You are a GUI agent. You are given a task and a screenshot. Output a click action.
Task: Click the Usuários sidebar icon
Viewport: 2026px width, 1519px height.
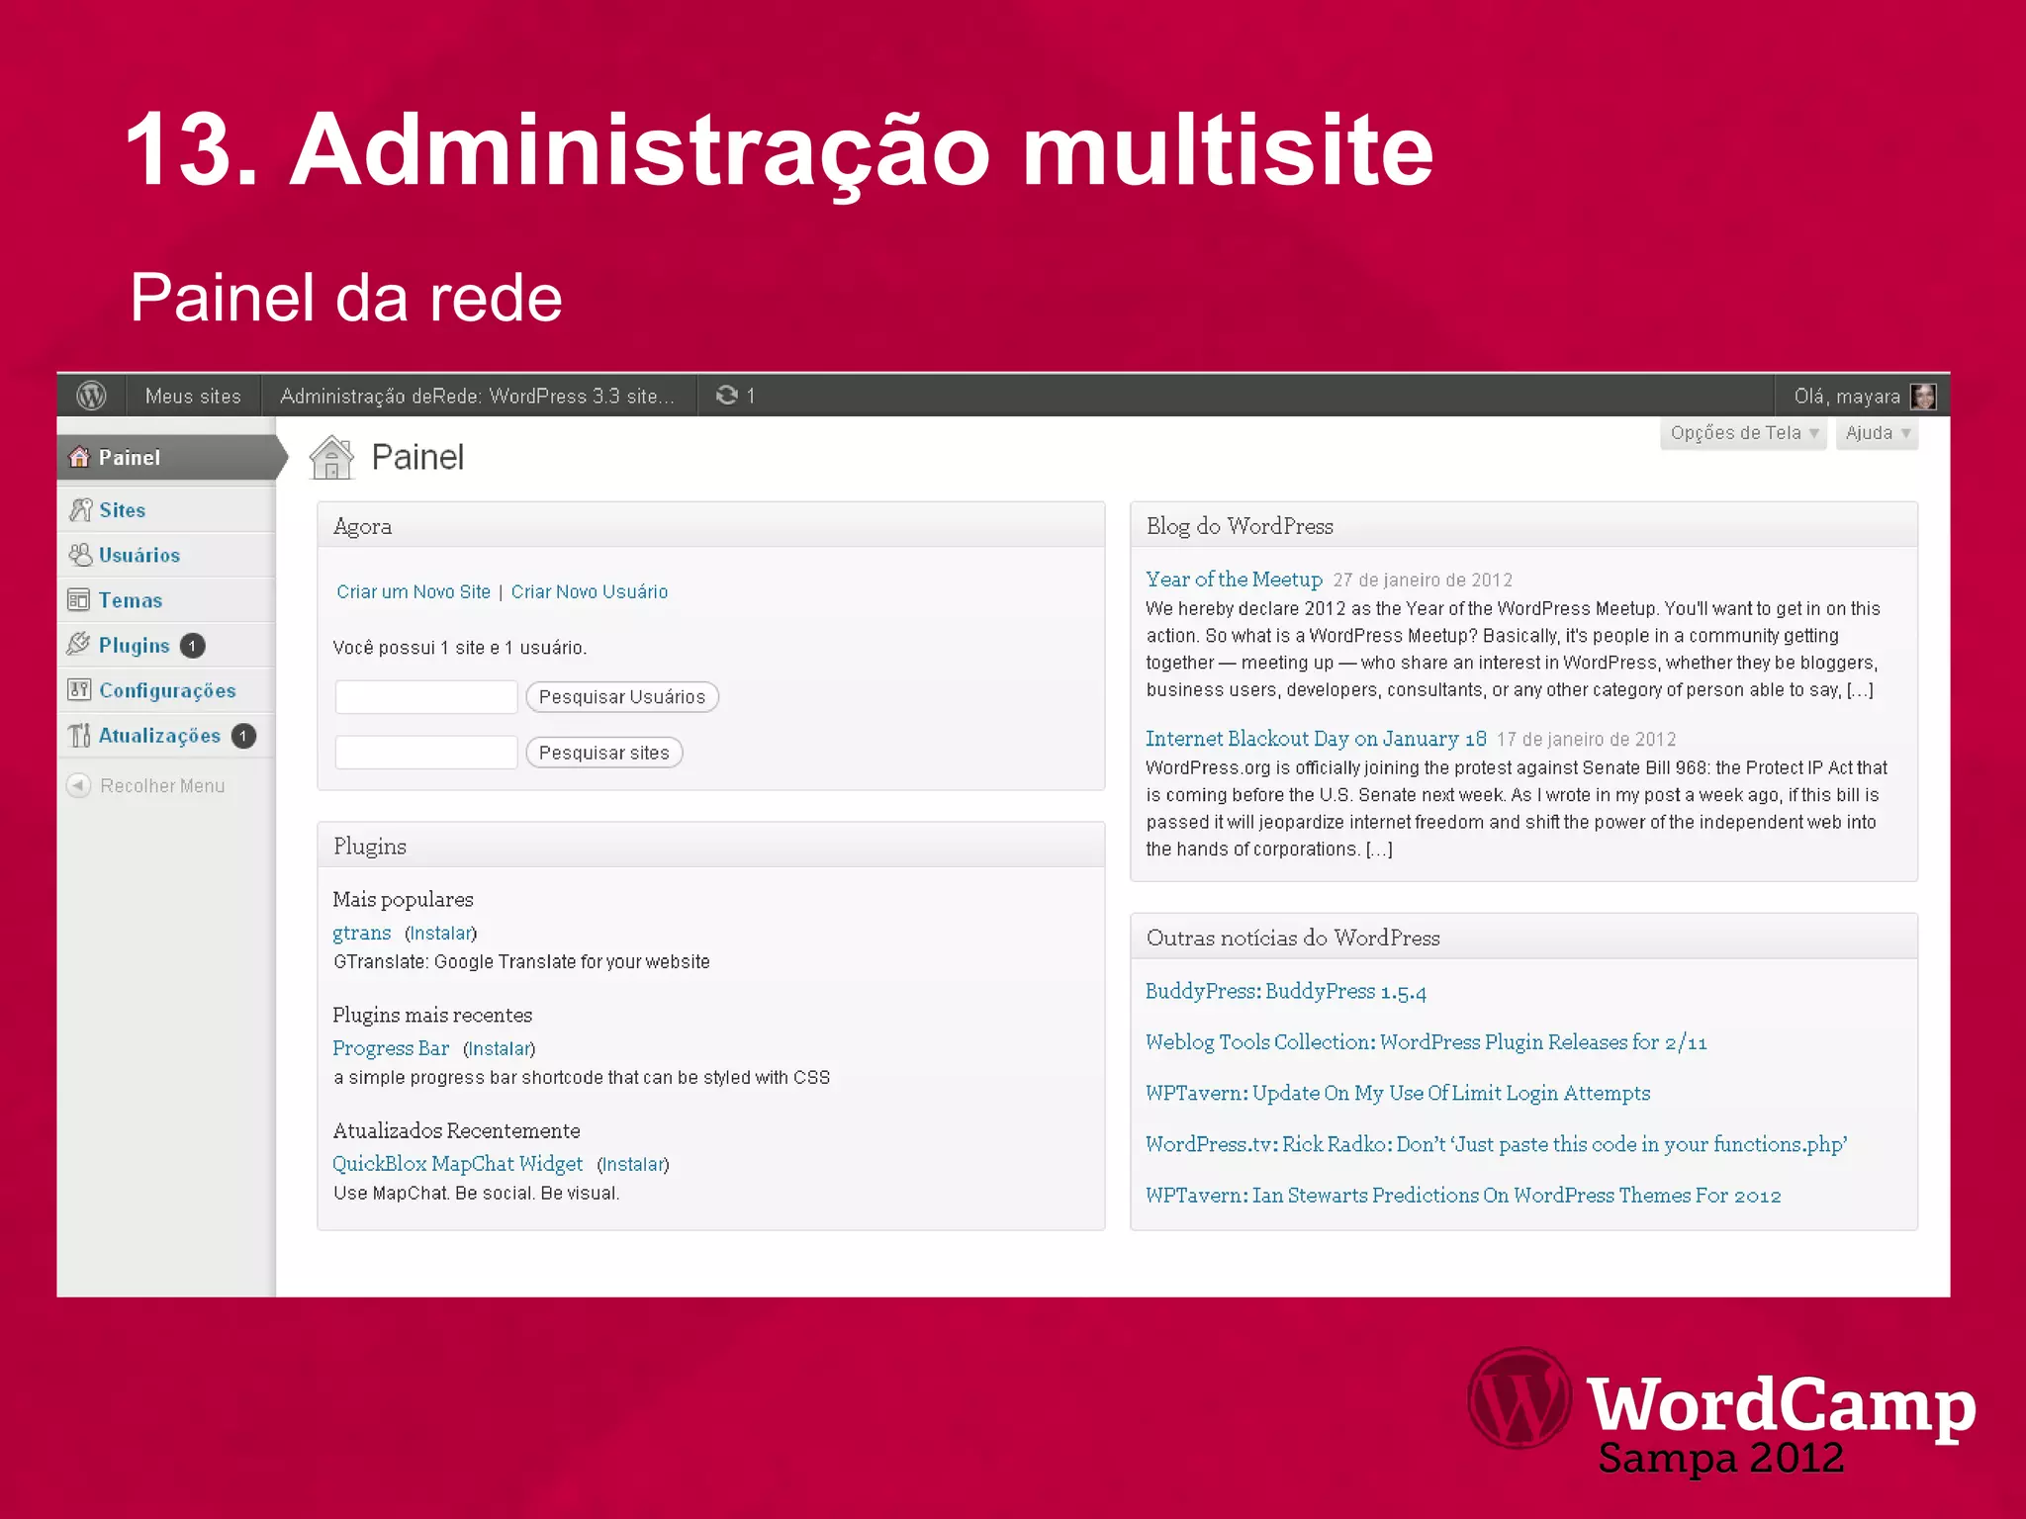(x=80, y=555)
